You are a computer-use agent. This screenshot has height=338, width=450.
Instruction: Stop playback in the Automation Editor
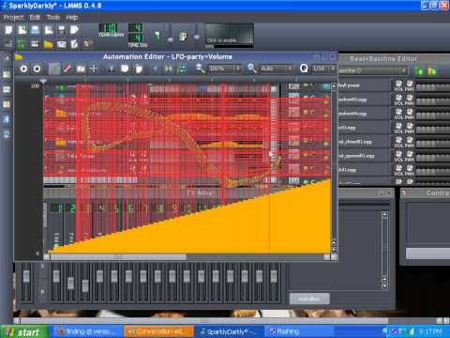coord(37,69)
